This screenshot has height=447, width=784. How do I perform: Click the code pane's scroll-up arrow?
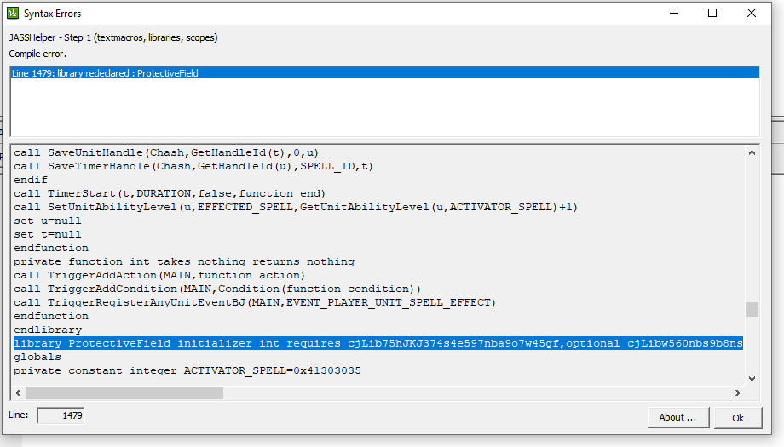[x=752, y=153]
